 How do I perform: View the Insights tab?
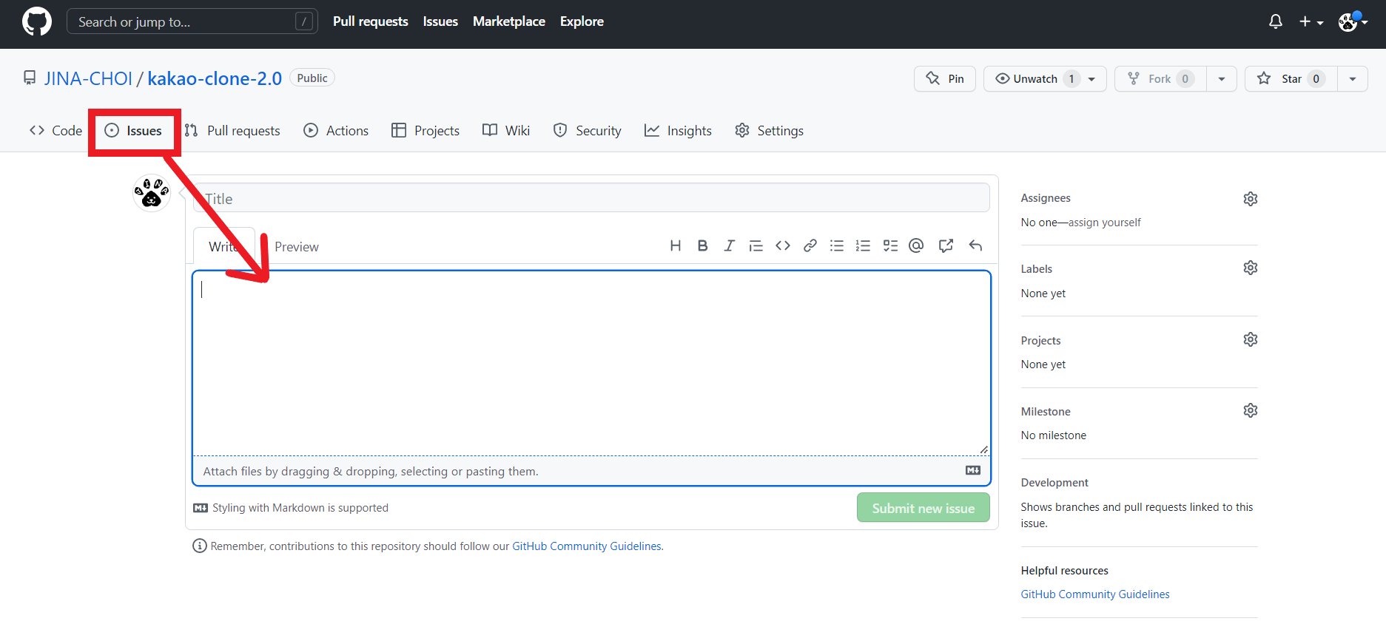point(678,131)
